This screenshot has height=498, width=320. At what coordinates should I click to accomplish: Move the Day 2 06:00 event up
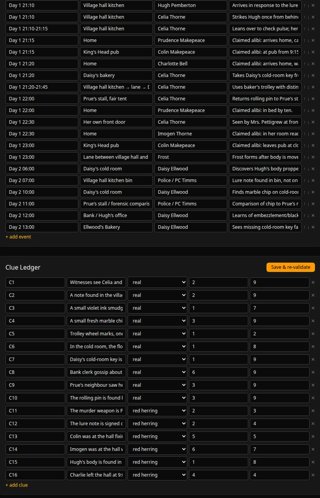click(305, 169)
